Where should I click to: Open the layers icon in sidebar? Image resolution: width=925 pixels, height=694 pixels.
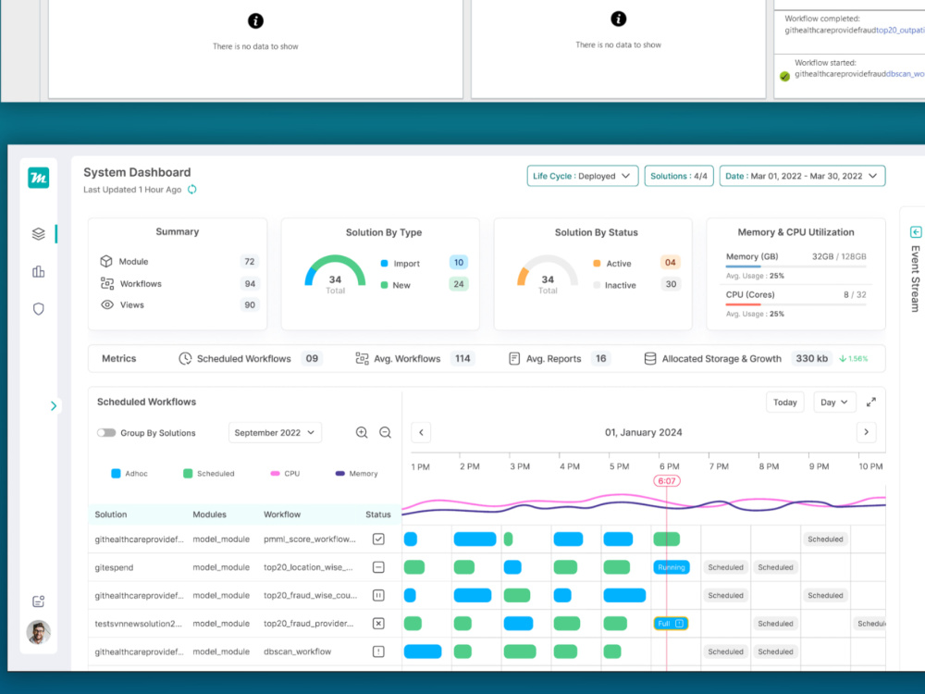(38, 234)
